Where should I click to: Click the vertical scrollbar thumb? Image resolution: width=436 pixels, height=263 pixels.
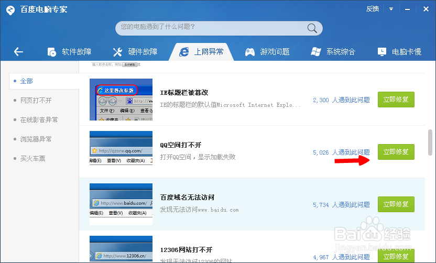point(430,143)
